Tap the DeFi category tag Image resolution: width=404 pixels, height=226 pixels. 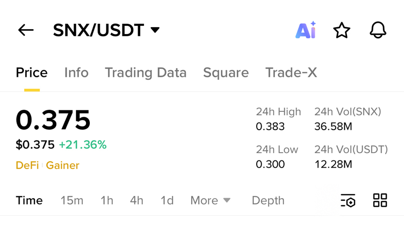coord(27,165)
